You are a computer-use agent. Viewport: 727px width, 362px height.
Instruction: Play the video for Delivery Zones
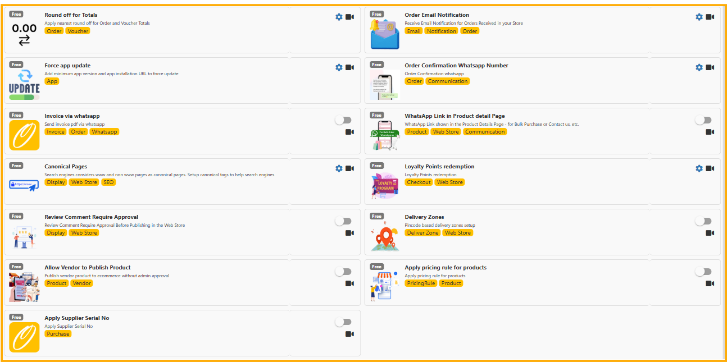coord(709,233)
